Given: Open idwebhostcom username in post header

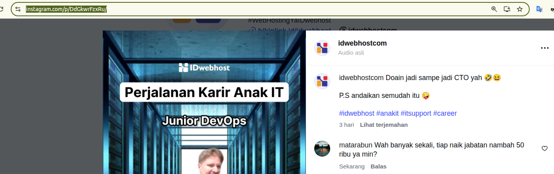Looking at the screenshot, I should coord(362,43).
